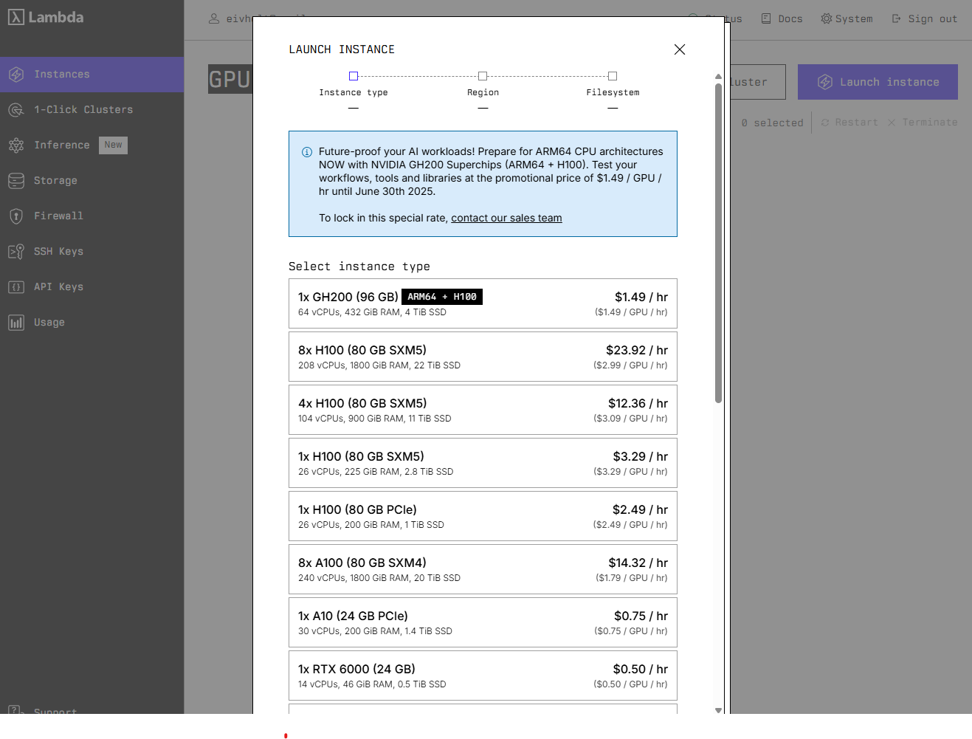Open Usage in the sidebar
This screenshot has width=972, height=739.
click(92, 323)
